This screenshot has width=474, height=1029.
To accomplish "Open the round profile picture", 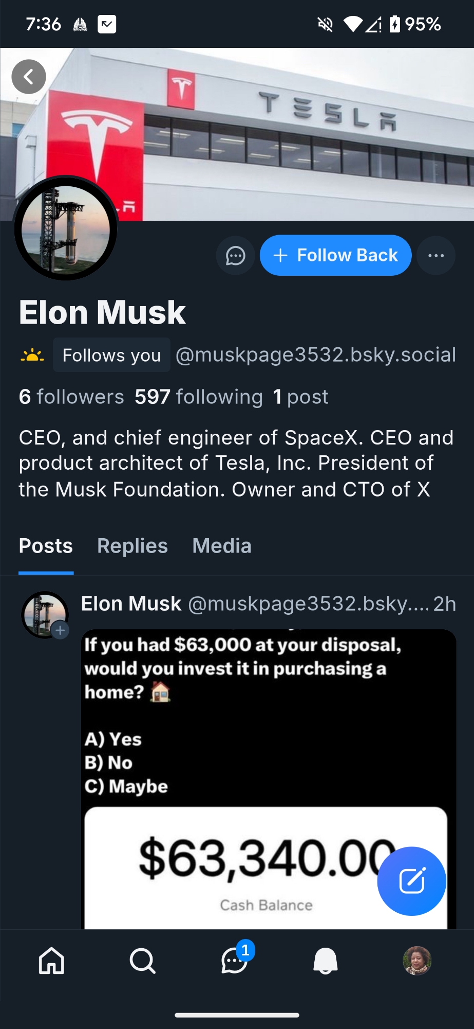I will click(66, 228).
